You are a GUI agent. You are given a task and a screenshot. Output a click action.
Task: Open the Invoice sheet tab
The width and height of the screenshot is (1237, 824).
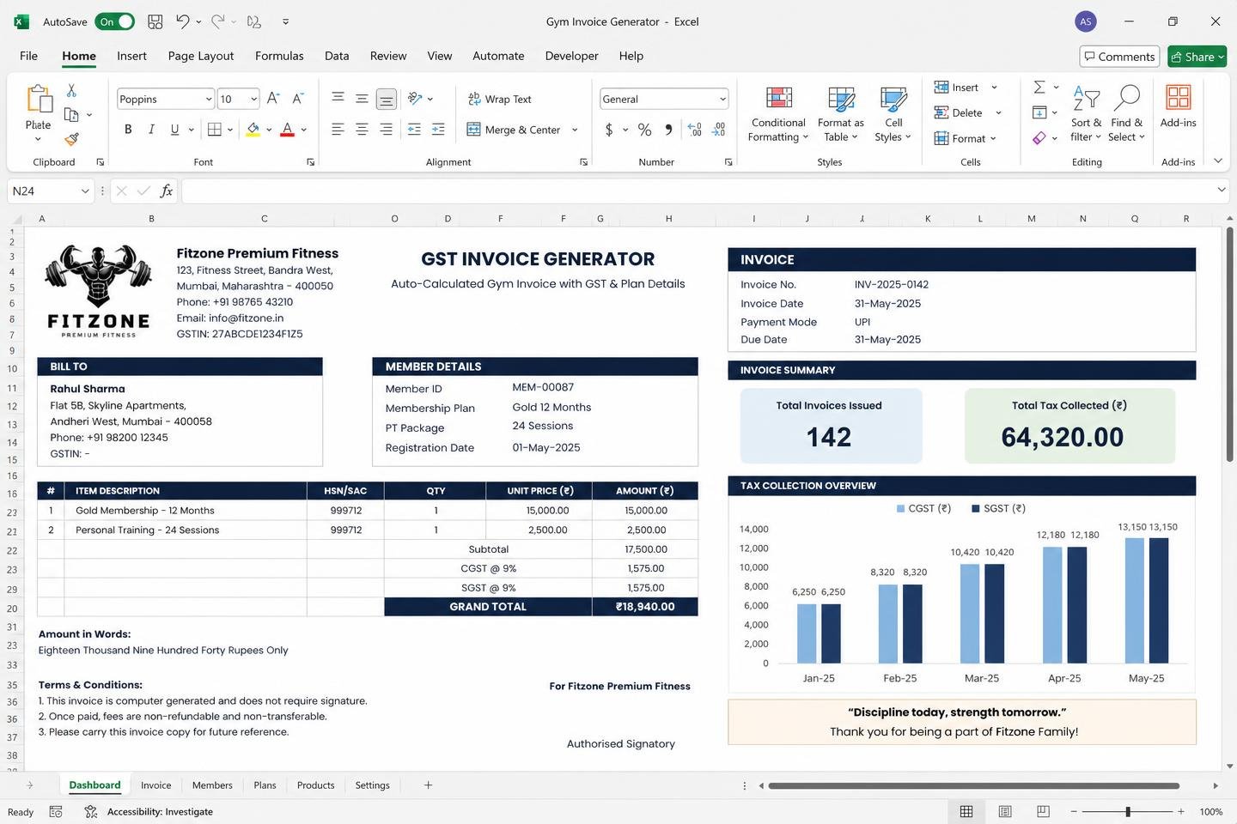(x=155, y=785)
